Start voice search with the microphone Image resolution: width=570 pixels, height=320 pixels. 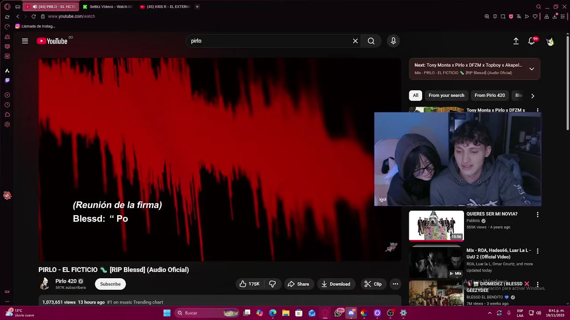(x=393, y=41)
